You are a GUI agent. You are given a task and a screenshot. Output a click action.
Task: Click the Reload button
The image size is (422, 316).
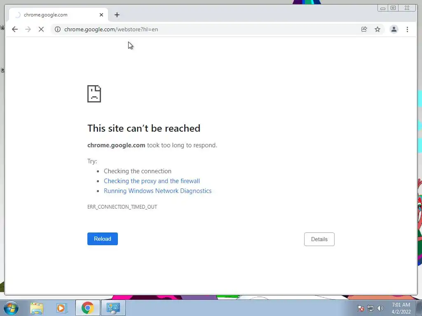click(x=103, y=239)
